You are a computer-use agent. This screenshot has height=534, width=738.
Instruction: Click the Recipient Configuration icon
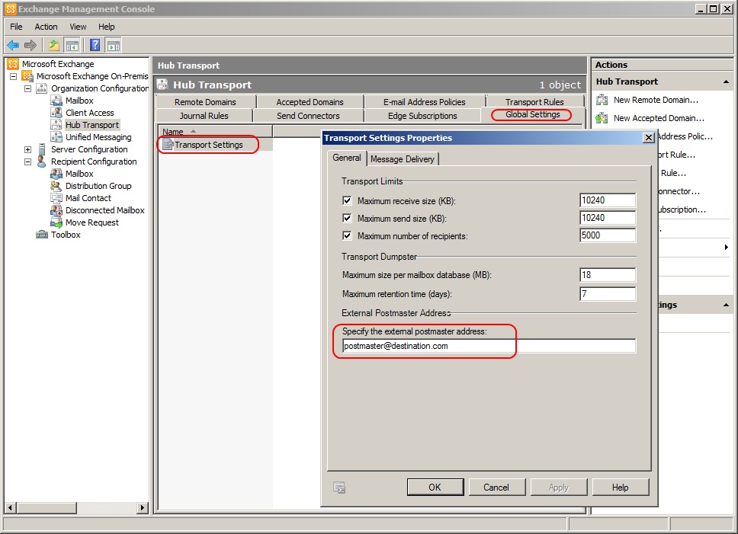click(42, 161)
